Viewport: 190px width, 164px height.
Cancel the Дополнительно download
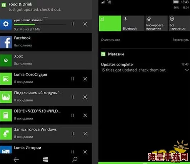click(85, 24)
